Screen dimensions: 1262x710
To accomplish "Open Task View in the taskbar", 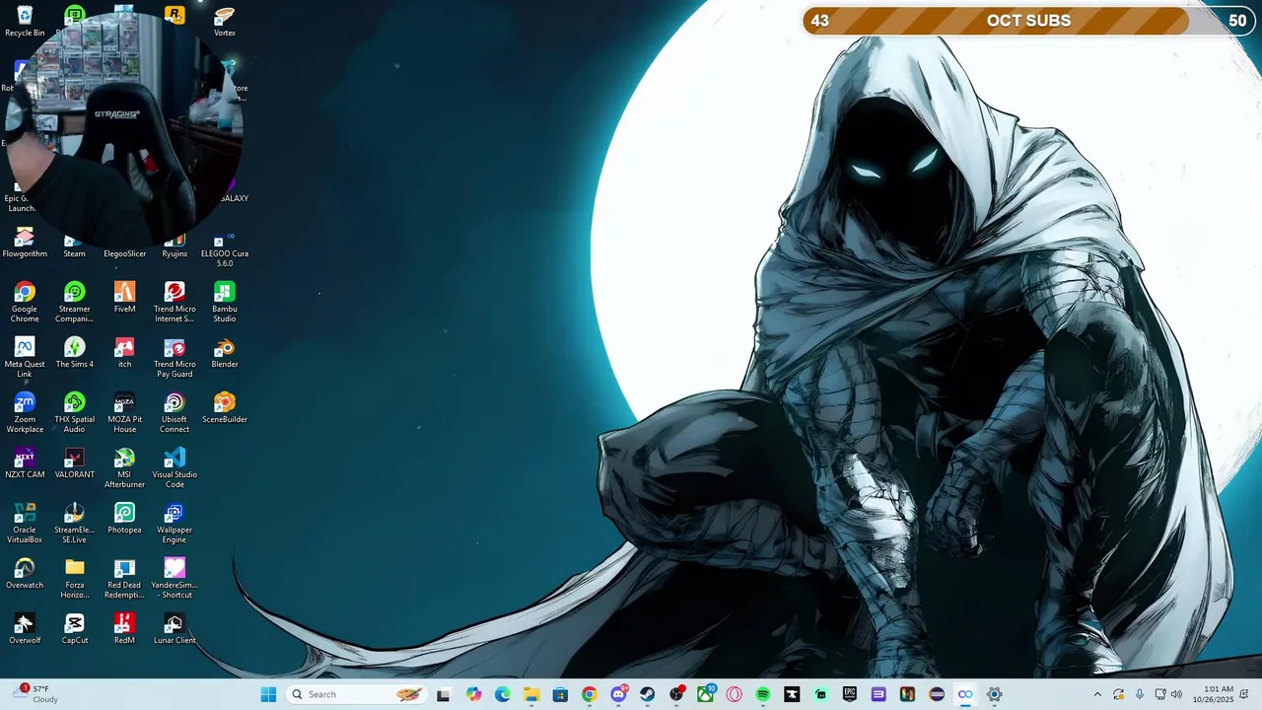I will click(444, 694).
